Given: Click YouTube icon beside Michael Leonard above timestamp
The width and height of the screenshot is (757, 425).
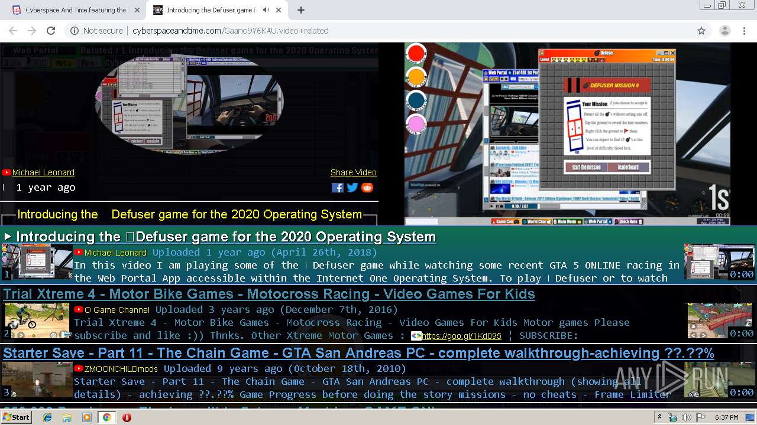Looking at the screenshot, I should (x=7, y=172).
